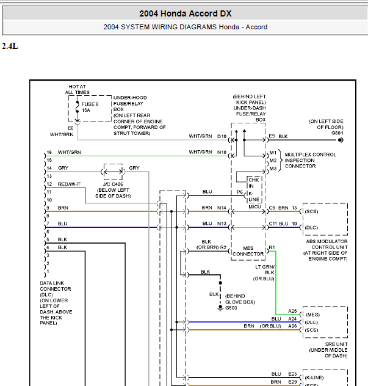Click the "E6" connector label
The image size is (368, 386).
click(71, 128)
